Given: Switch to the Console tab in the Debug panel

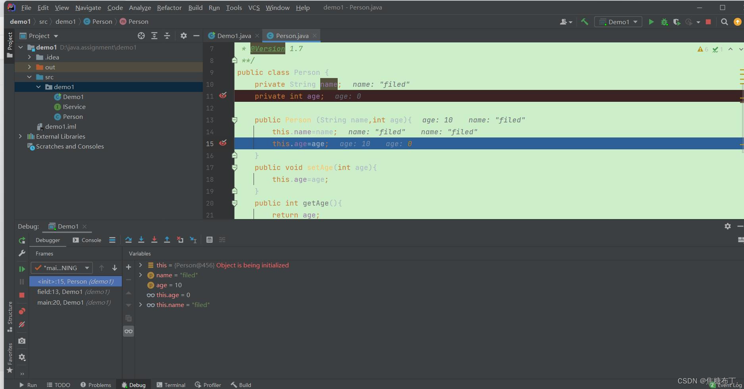Looking at the screenshot, I should coord(87,240).
